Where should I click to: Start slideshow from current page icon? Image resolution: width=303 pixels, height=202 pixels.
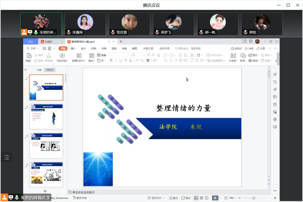62,56
